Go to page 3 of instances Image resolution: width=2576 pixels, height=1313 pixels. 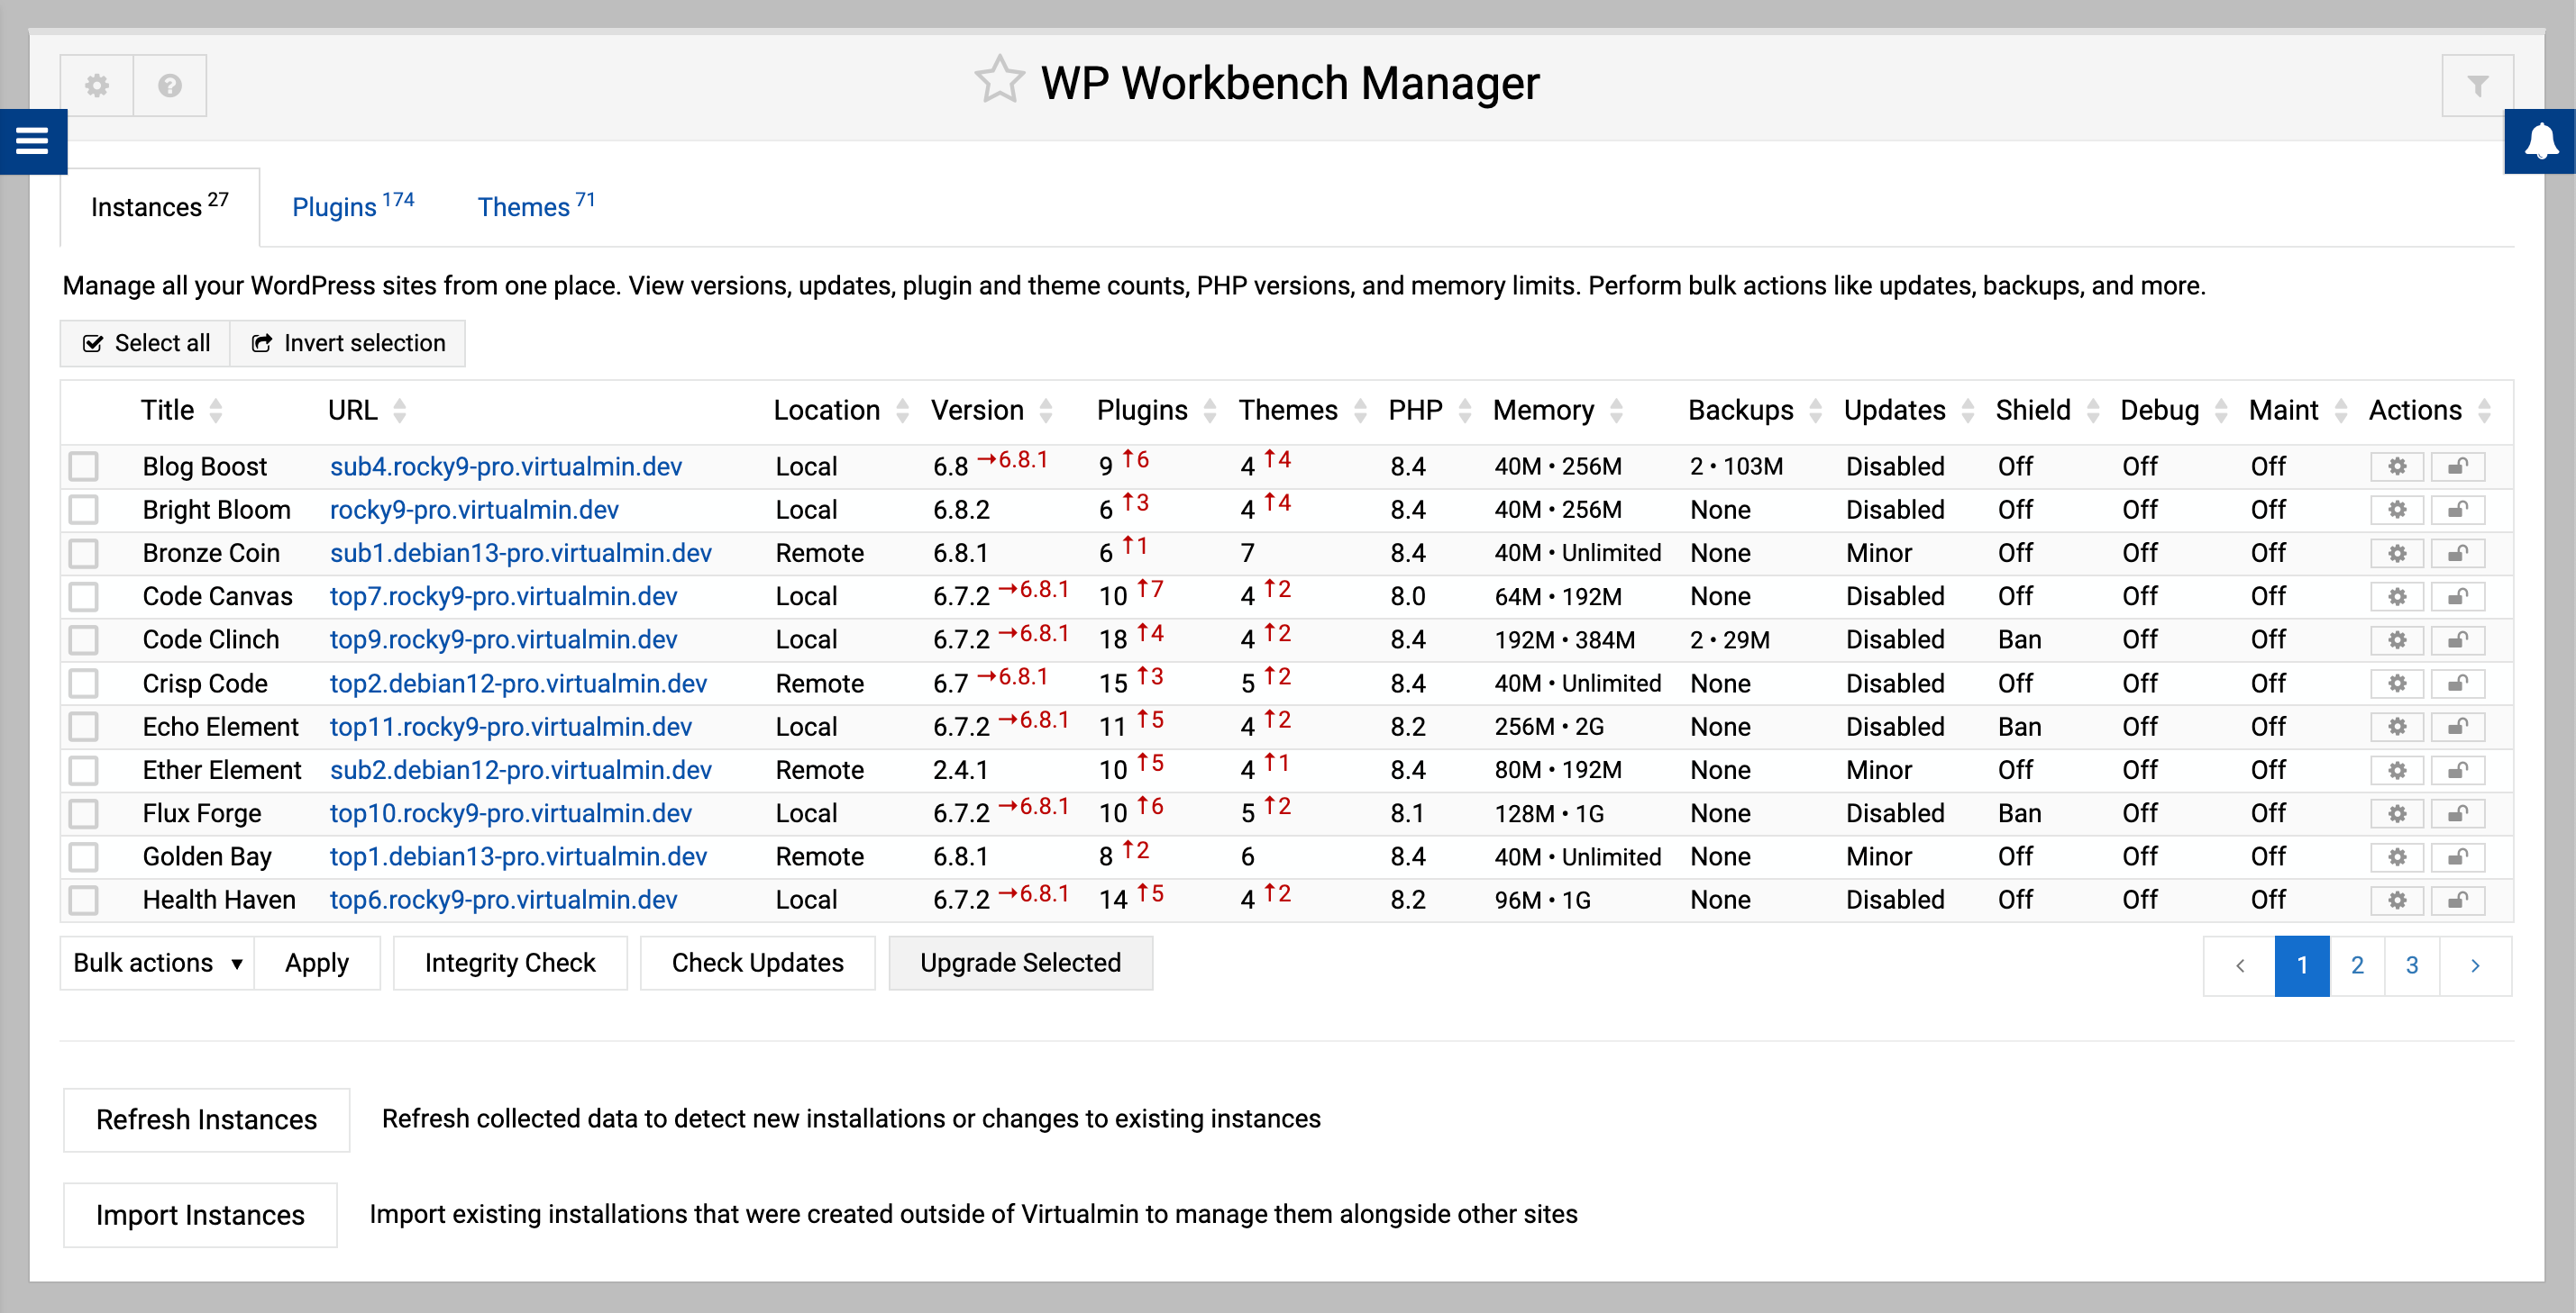2412,965
